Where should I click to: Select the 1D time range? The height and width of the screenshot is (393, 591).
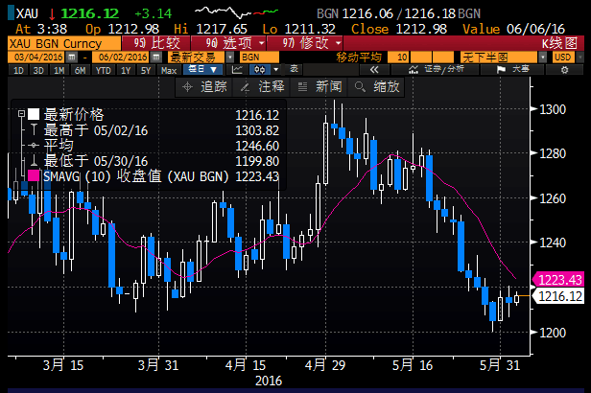(x=17, y=70)
